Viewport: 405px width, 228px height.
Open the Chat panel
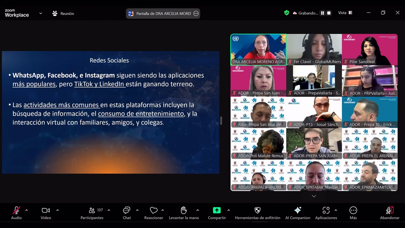127,211
